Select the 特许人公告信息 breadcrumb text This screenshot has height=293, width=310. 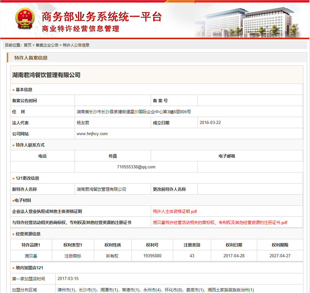tap(76, 45)
